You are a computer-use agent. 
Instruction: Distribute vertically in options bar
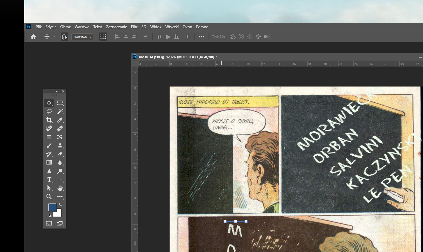tap(145, 37)
